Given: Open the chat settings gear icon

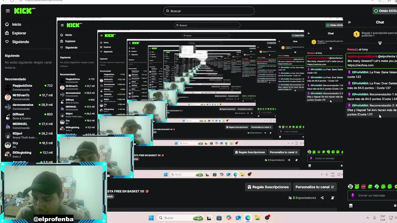Looking at the screenshot, I should click(395, 206).
